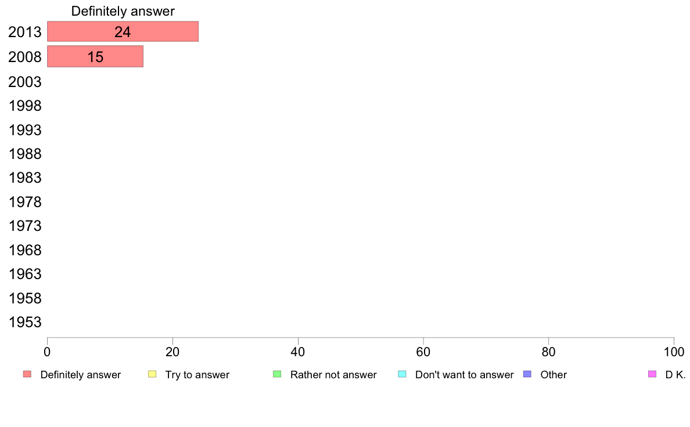Click the cyan Don't want to answer swatch
The image size is (690, 427).
pyautogui.click(x=402, y=374)
